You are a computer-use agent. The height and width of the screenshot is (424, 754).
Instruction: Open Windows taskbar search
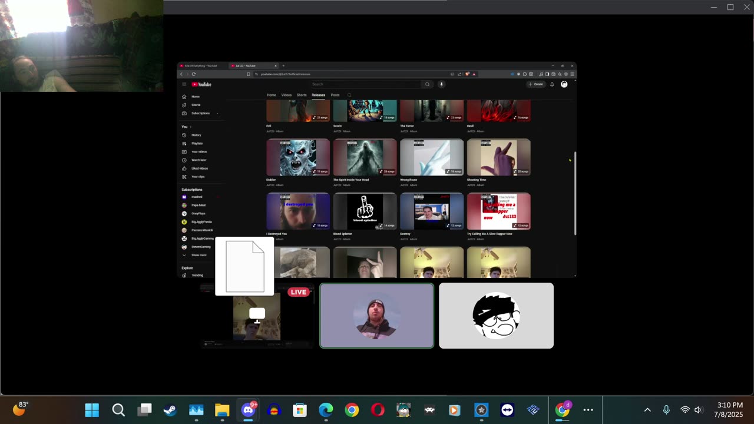coord(118,410)
